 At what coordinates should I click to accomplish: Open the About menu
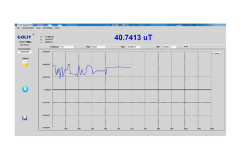pos(57,28)
